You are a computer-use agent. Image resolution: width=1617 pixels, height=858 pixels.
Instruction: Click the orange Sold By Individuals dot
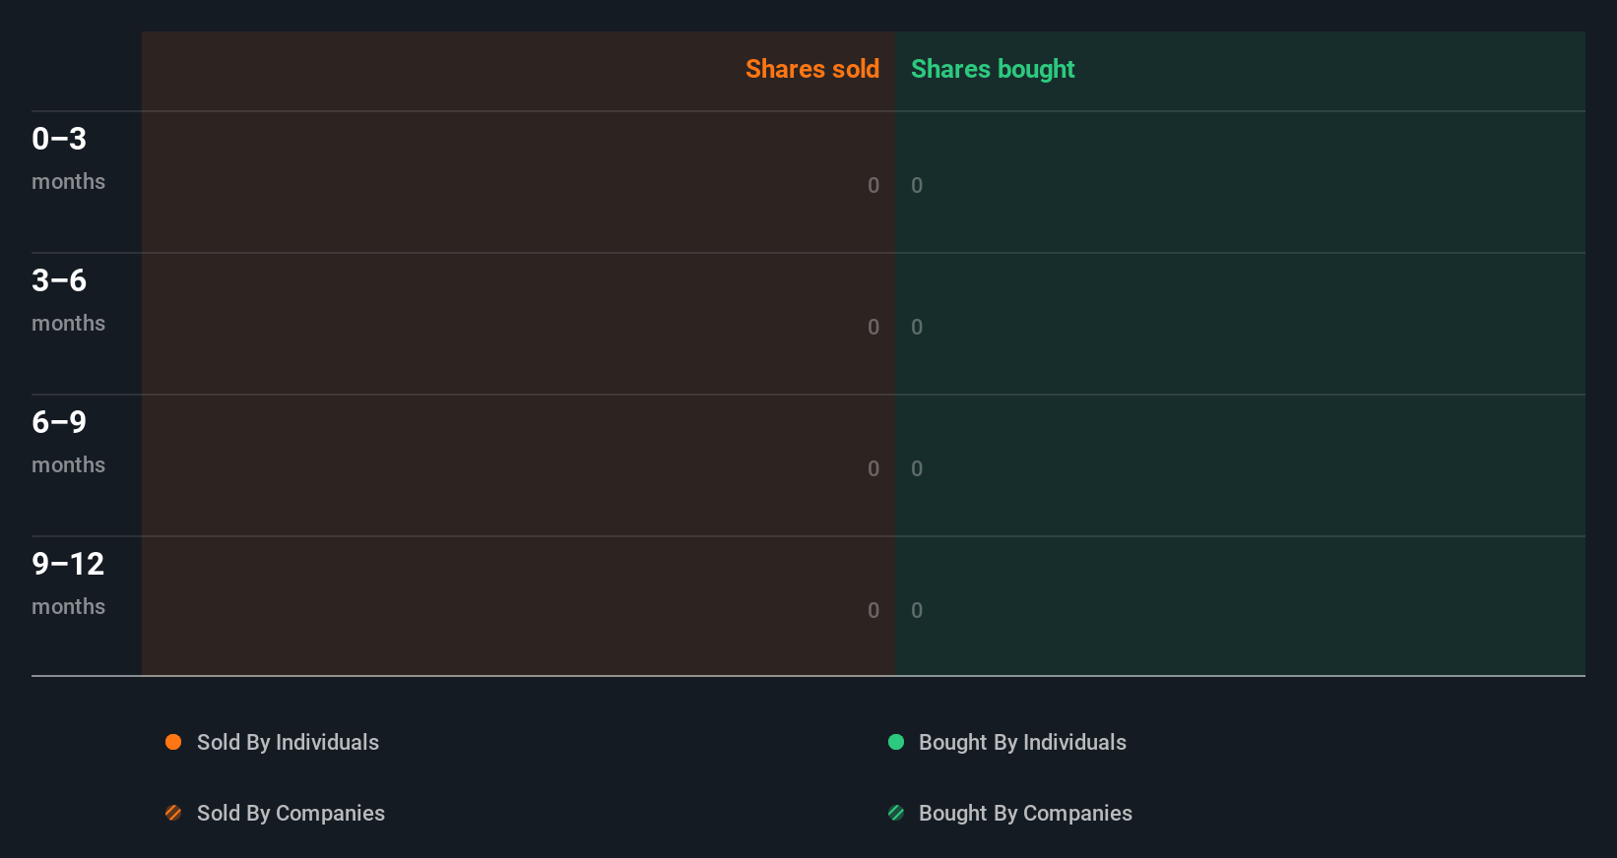click(x=173, y=742)
